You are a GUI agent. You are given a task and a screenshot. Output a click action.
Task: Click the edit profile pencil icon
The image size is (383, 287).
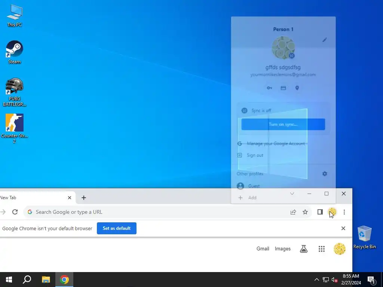point(324,40)
